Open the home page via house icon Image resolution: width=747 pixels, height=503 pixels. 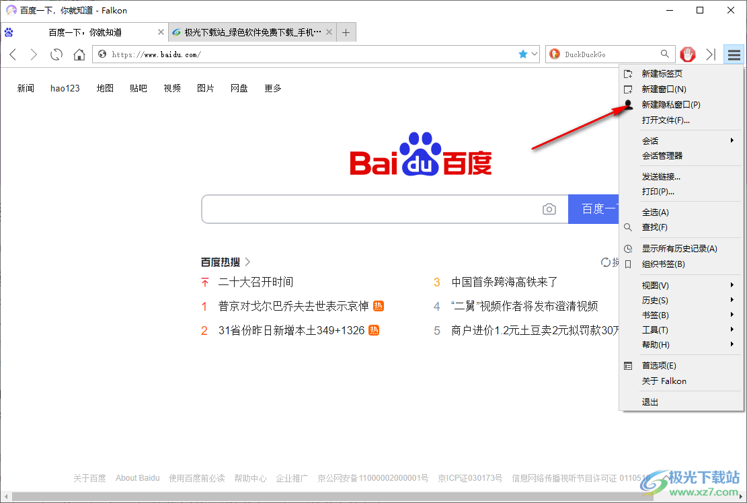(79, 54)
